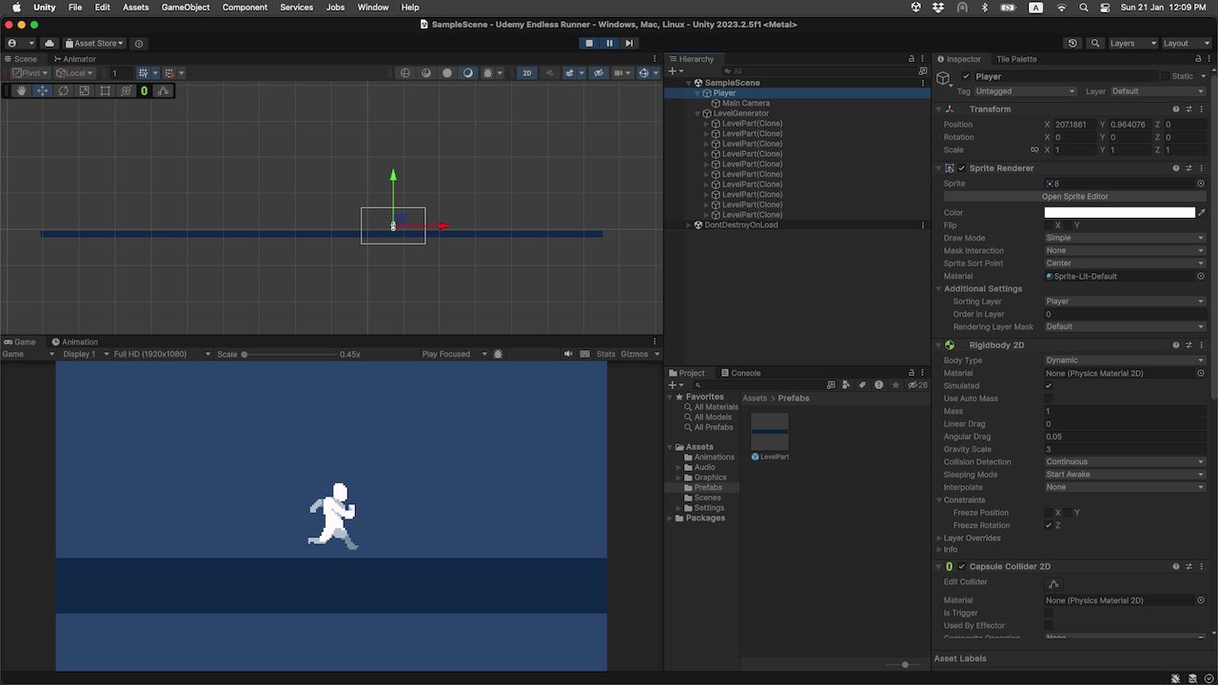The width and height of the screenshot is (1218, 685).
Task: Click the Scale constrained proportions link icon
Action: click(1034, 150)
